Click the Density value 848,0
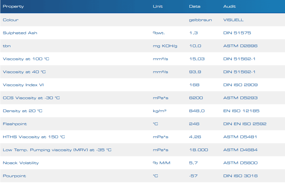 click(x=197, y=111)
